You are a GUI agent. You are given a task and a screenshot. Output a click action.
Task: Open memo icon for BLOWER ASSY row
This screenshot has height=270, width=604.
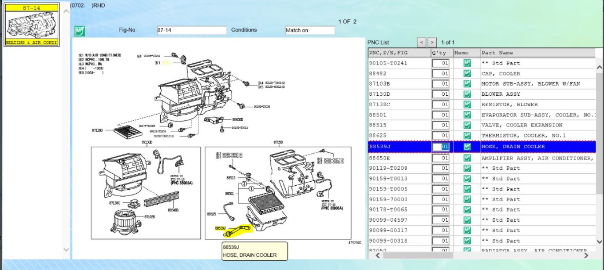[x=467, y=94]
